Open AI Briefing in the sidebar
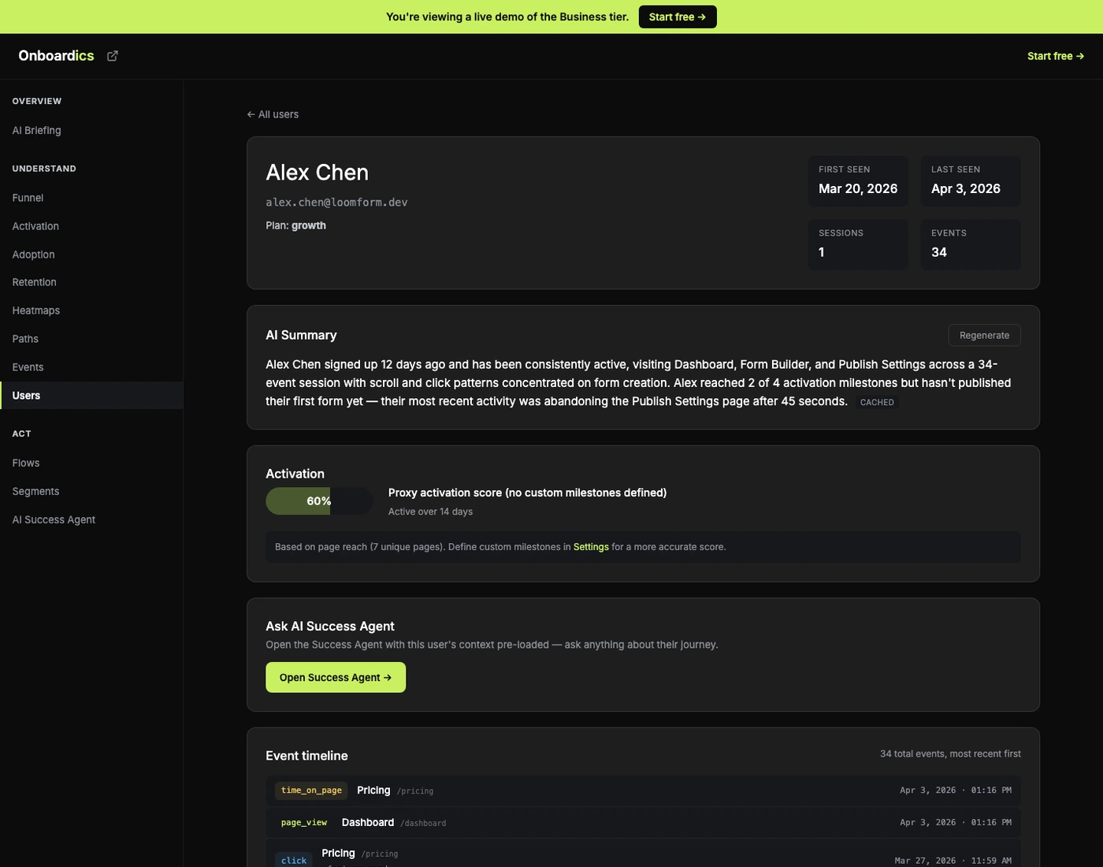Screen dimensions: 1103x867 pyautogui.click(x=36, y=130)
